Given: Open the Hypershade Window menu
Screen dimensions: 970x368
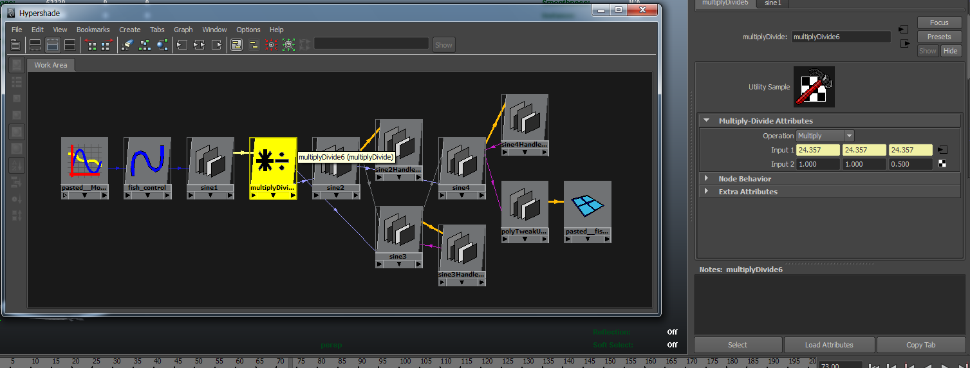Looking at the screenshot, I should point(214,30).
